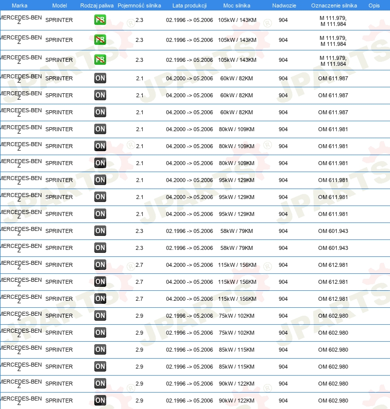Select OM 611.987 in the first 60kW row
This screenshot has height=409, width=390.
click(333, 78)
